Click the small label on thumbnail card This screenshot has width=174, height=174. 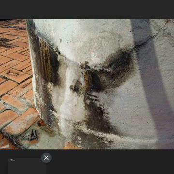coord(12,160)
